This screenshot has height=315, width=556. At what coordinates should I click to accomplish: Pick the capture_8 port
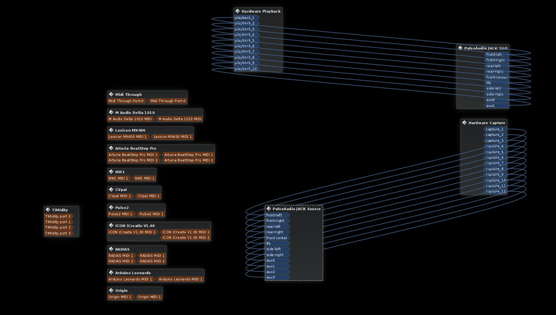click(x=495, y=169)
